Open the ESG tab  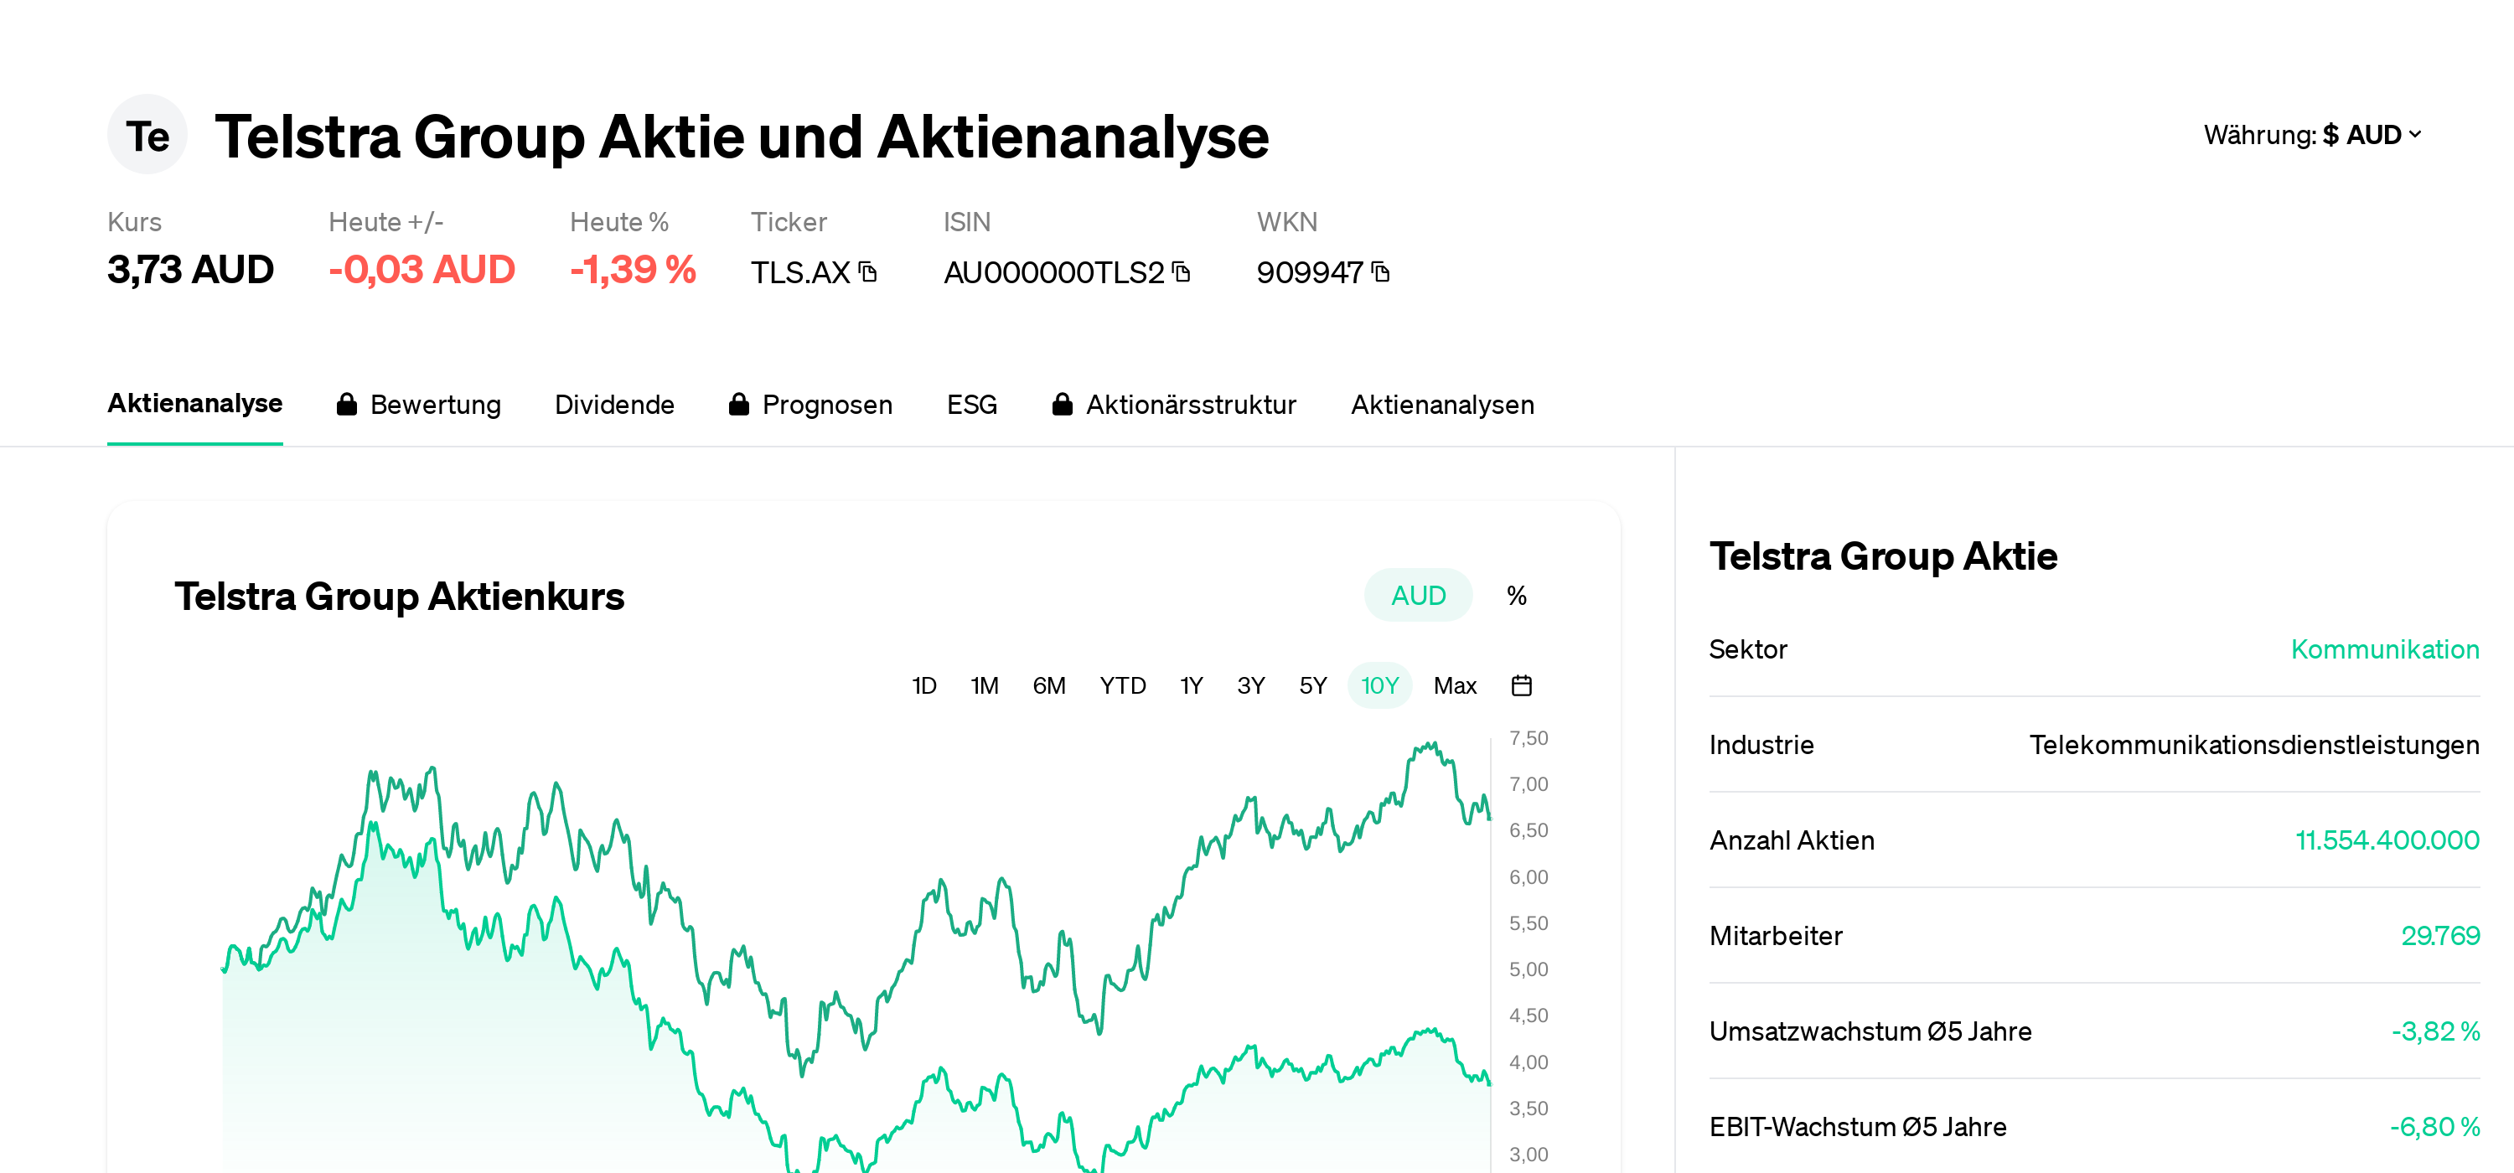tap(971, 403)
